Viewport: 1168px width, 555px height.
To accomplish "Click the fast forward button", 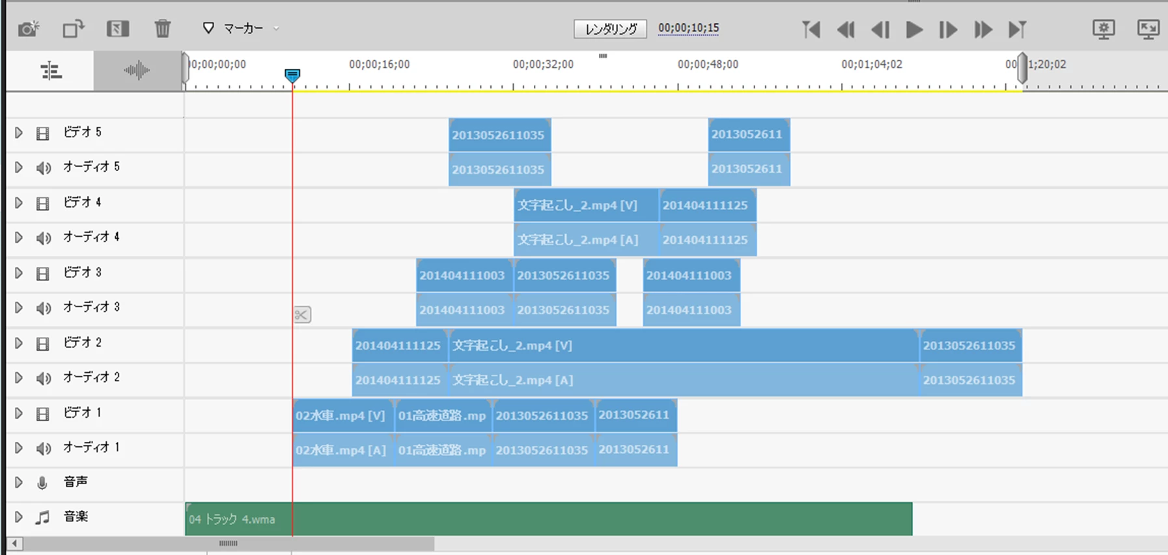I will click(x=983, y=29).
